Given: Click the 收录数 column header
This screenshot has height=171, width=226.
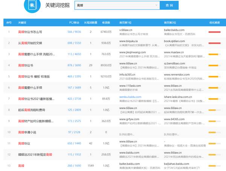Looking at the screenshot, I should click(106, 23).
